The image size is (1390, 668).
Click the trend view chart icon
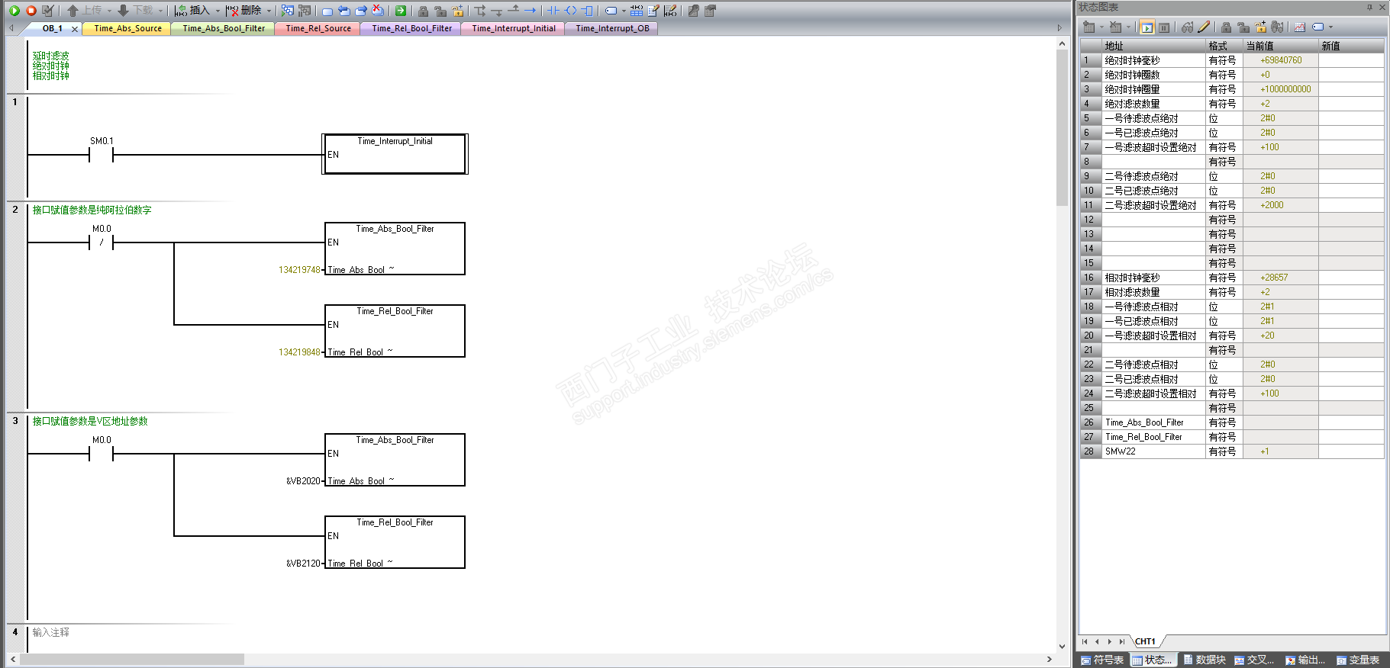point(1299,27)
